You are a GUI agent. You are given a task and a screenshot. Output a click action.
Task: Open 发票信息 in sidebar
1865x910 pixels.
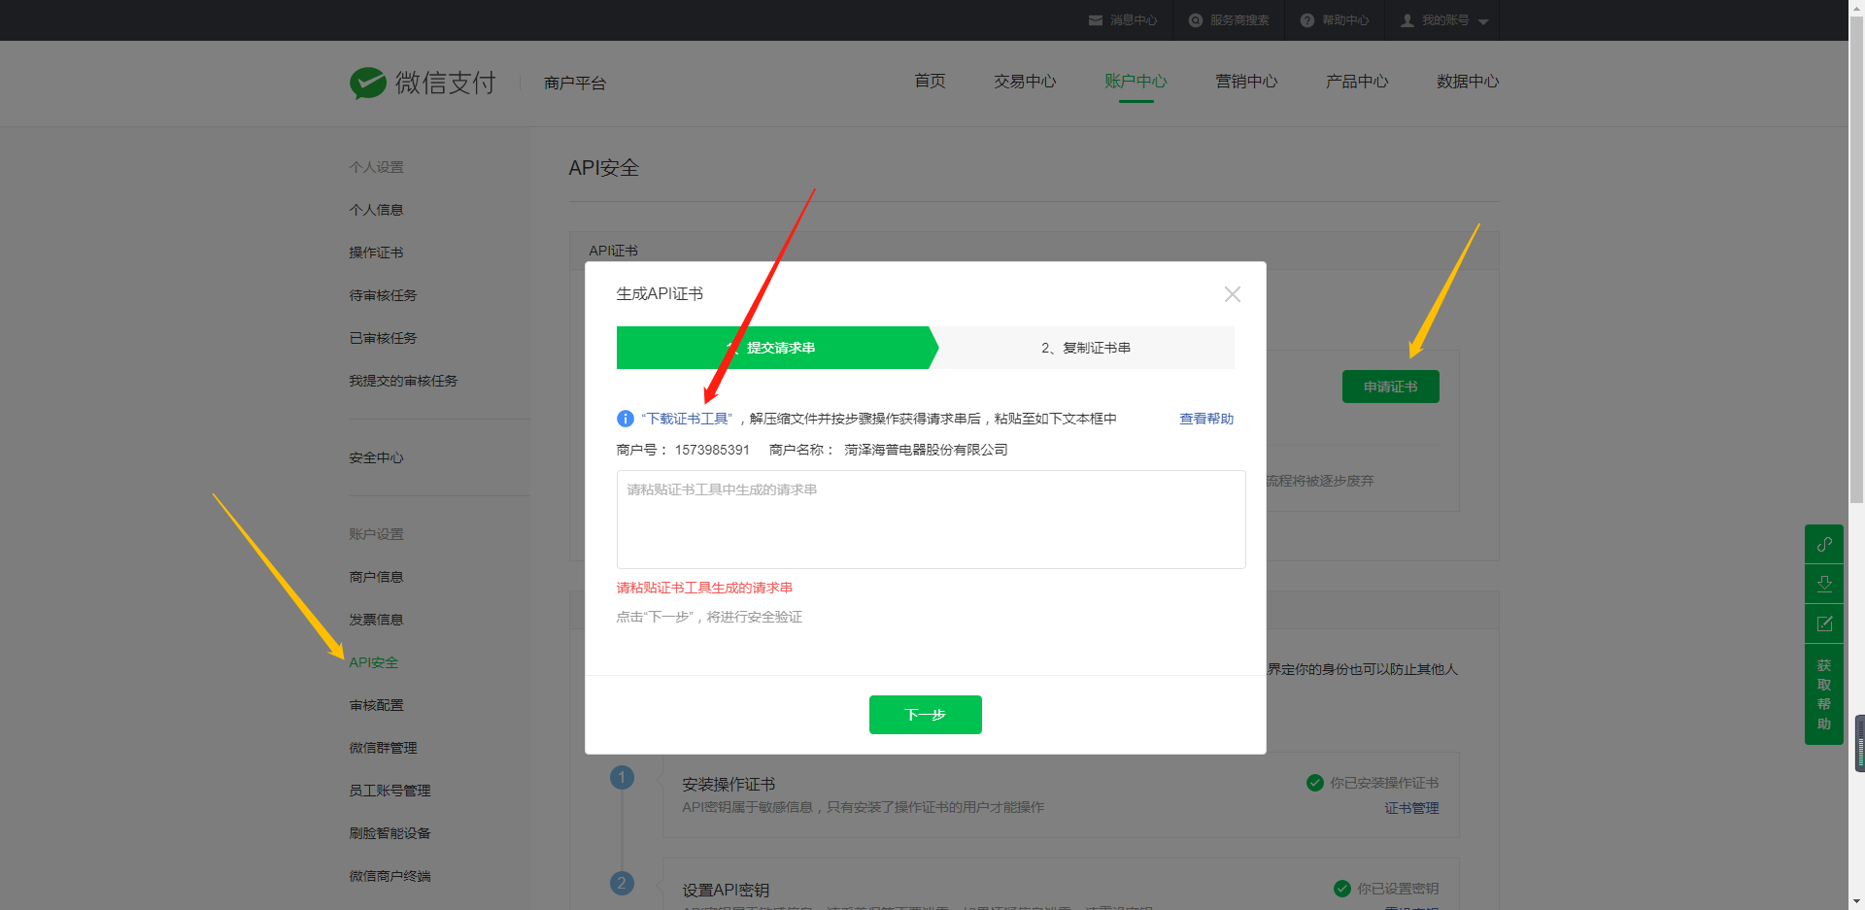pos(376,620)
